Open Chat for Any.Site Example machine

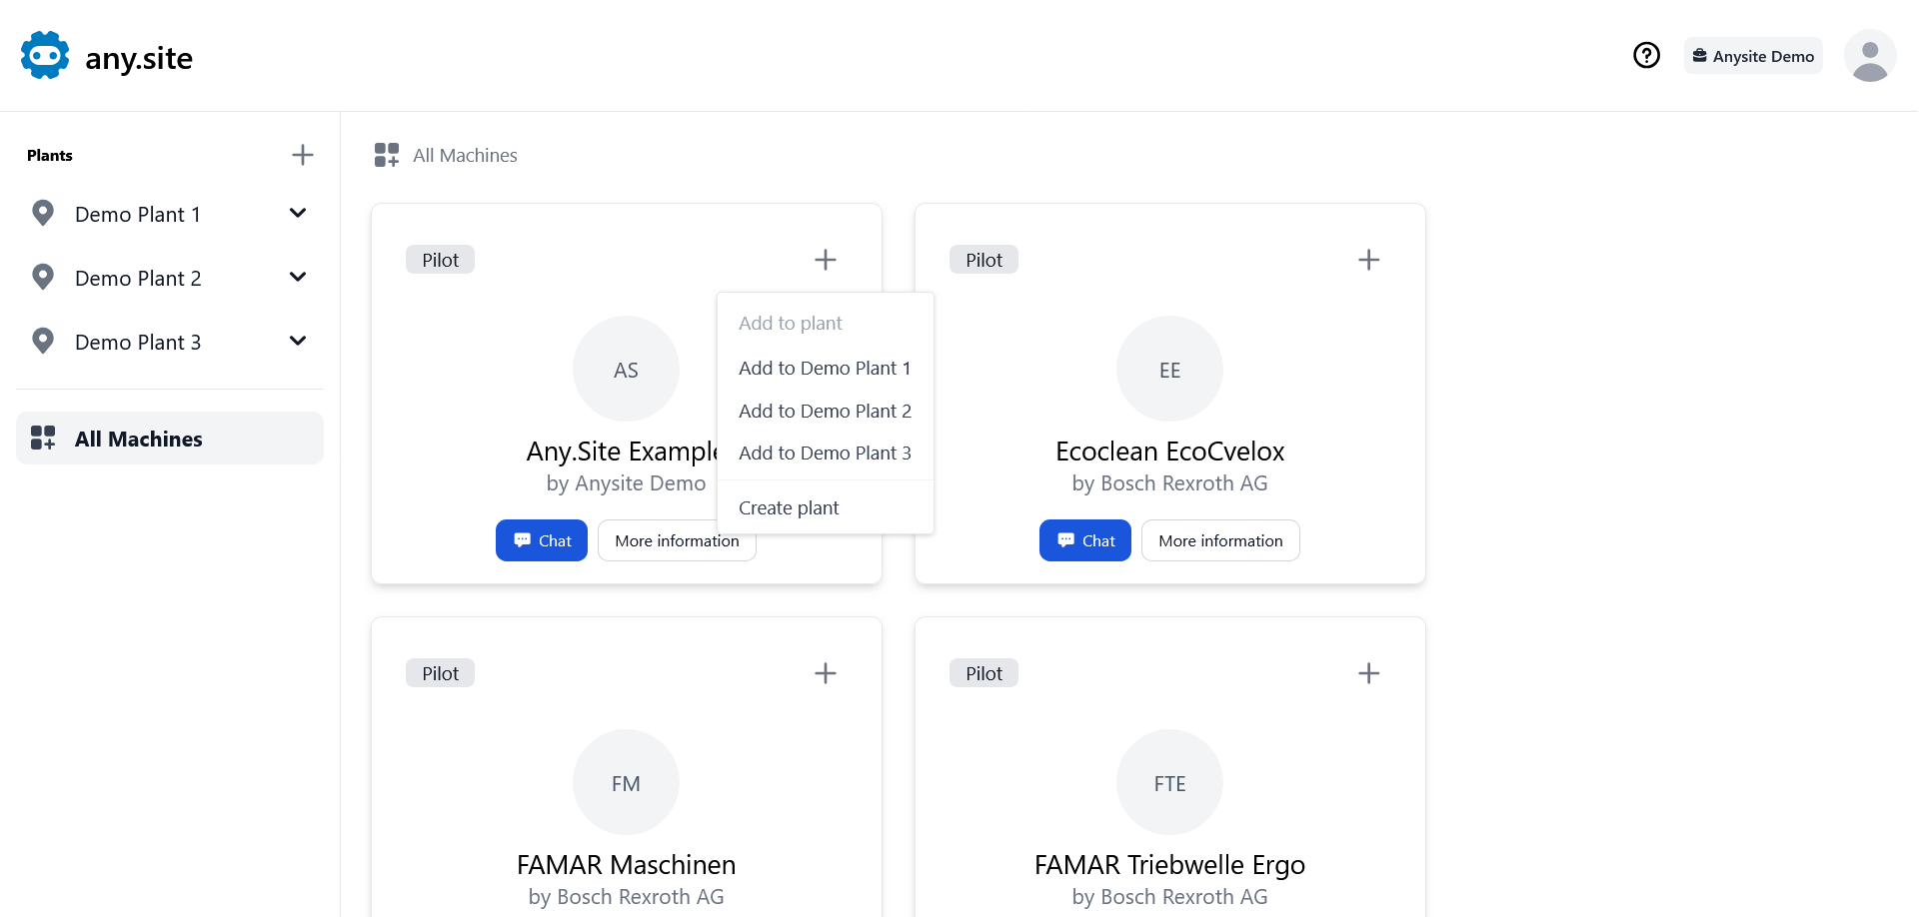(x=541, y=540)
